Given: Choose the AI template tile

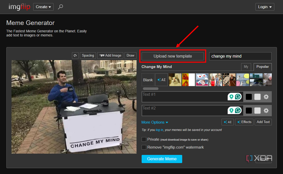Looking at the screenshot, I should pos(162,80).
